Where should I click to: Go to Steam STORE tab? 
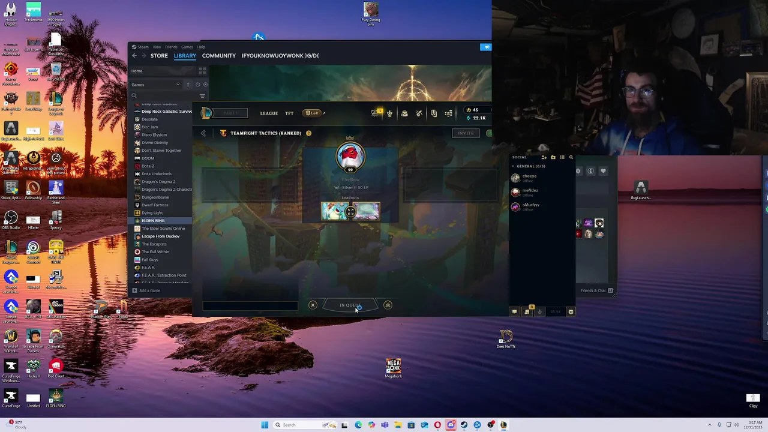159,56
